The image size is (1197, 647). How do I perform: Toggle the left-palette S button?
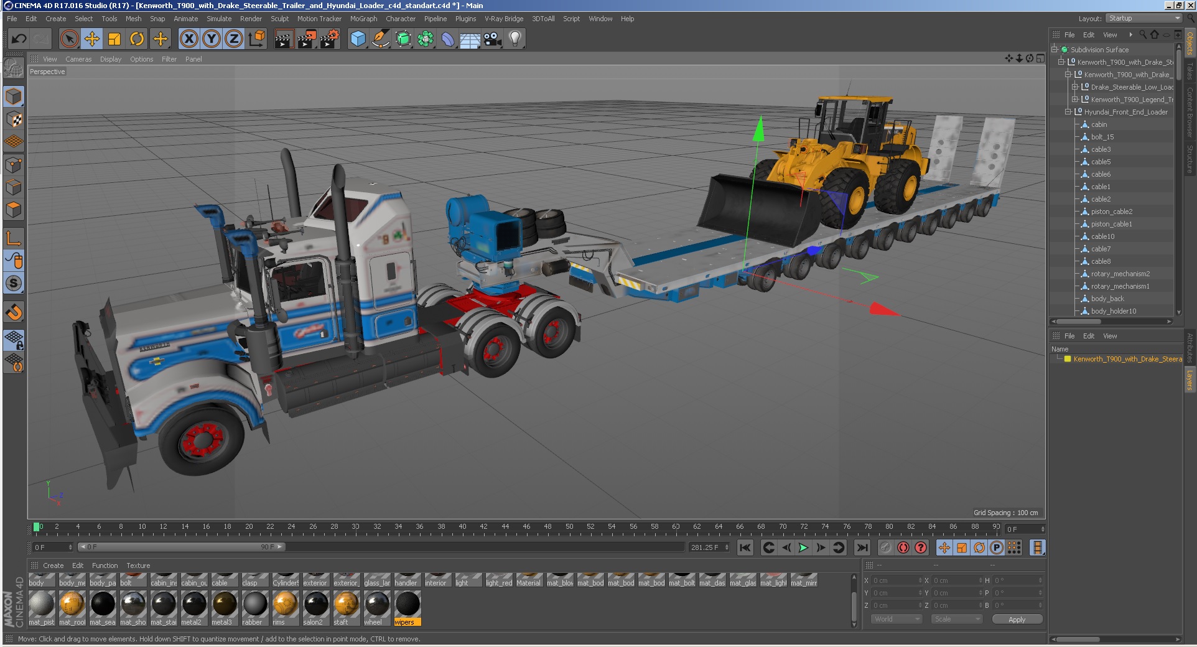click(x=14, y=283)
